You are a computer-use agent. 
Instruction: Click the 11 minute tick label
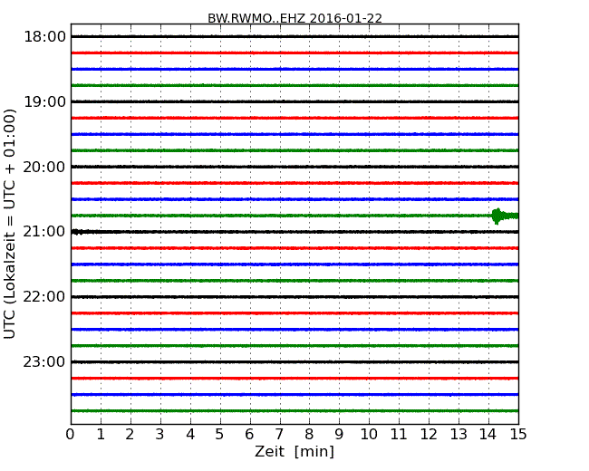click(x=399, y=435)
